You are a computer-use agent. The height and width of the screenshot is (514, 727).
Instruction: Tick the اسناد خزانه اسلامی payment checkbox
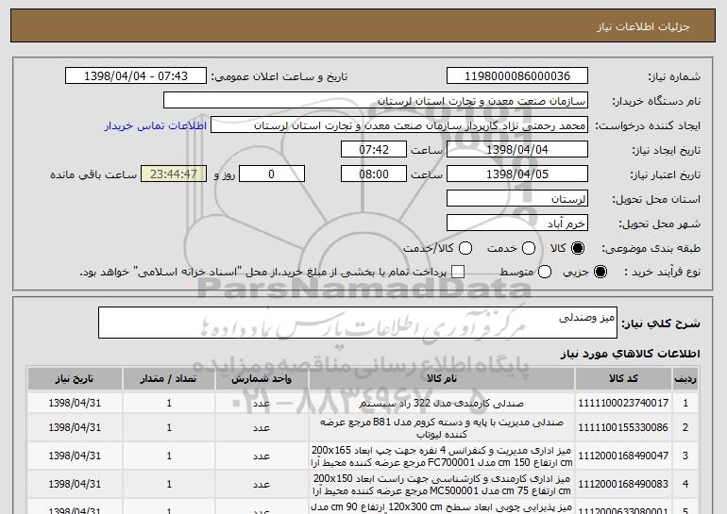[458, 272]
